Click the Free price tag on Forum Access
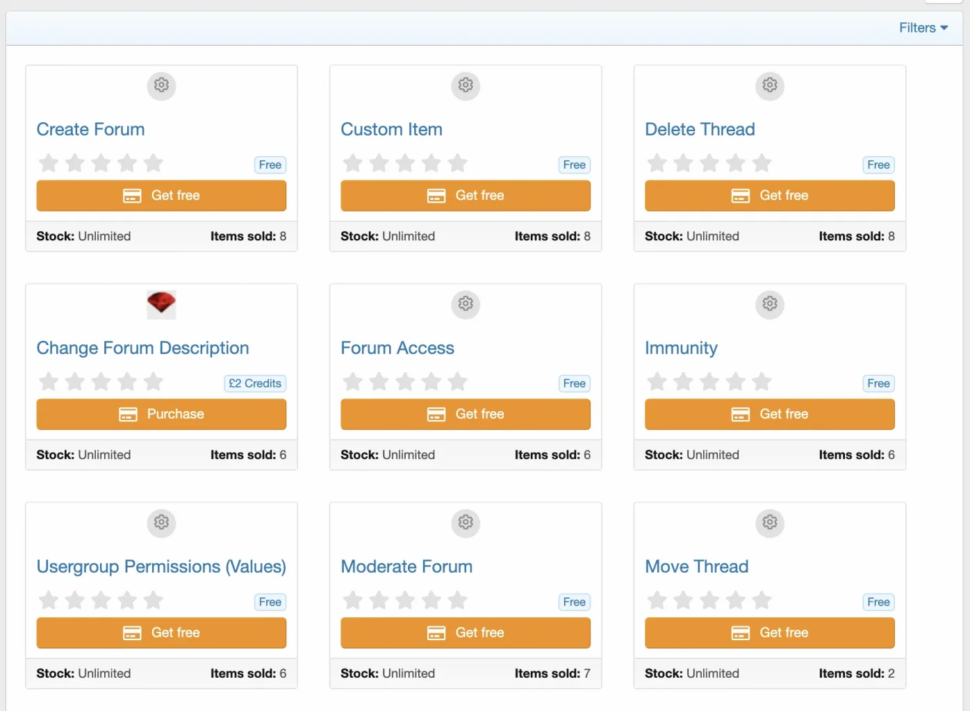 coord(575,383)
